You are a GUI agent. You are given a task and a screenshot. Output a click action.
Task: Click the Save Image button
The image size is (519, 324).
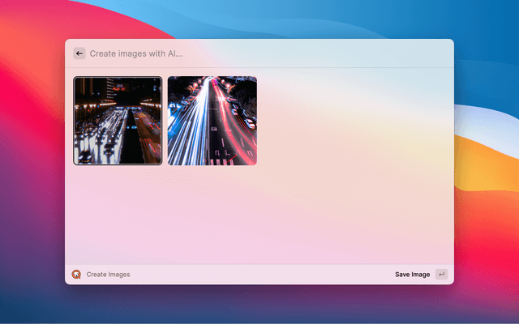pos(412,275)
